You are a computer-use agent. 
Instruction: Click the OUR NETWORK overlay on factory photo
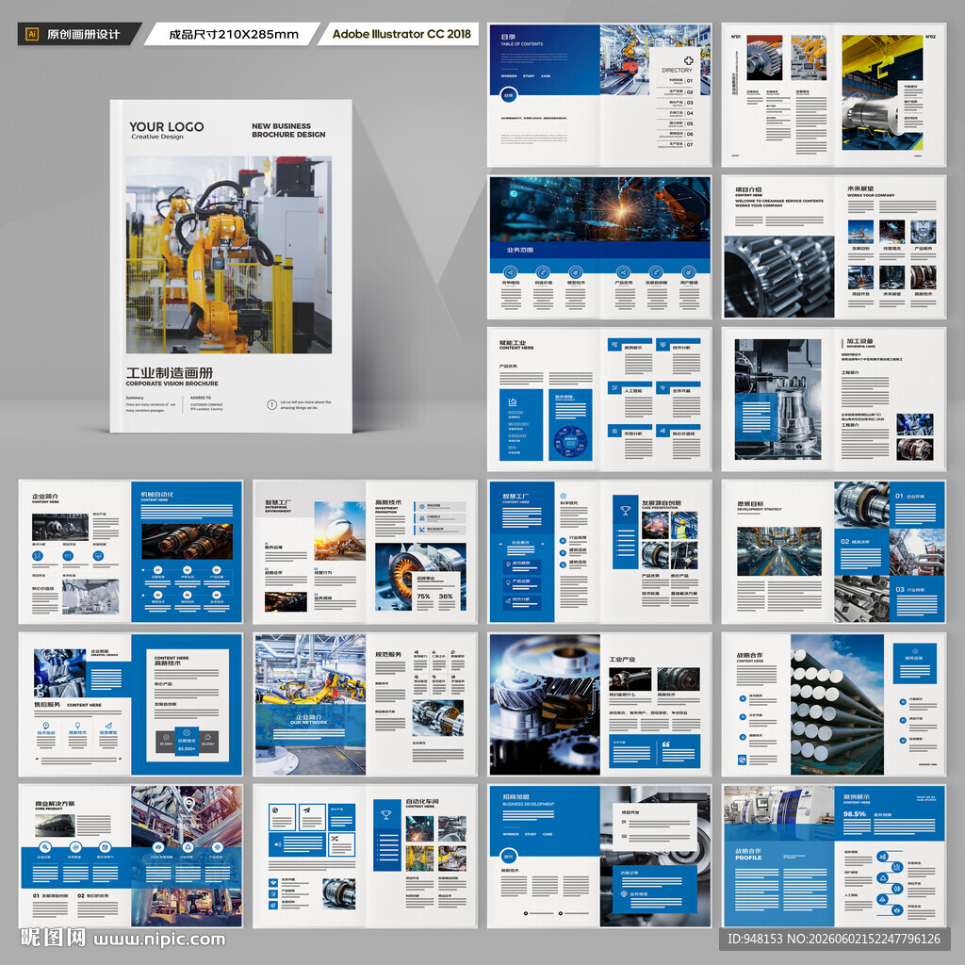click(309, 723)
